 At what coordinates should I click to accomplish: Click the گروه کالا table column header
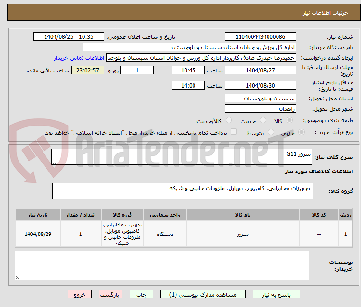[x=122, y=215]
